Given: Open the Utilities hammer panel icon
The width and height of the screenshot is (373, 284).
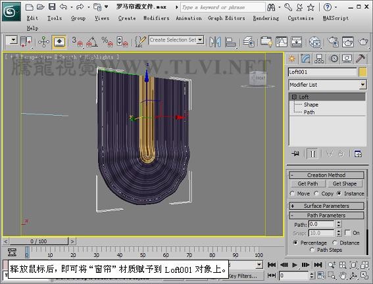Looking at the screenshot, I should [x=361, y=59].
